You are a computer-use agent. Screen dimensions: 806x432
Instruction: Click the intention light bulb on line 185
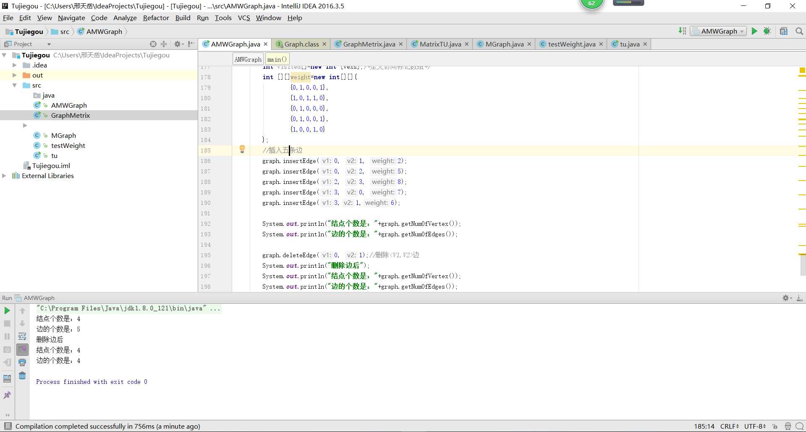pos(242,149)
